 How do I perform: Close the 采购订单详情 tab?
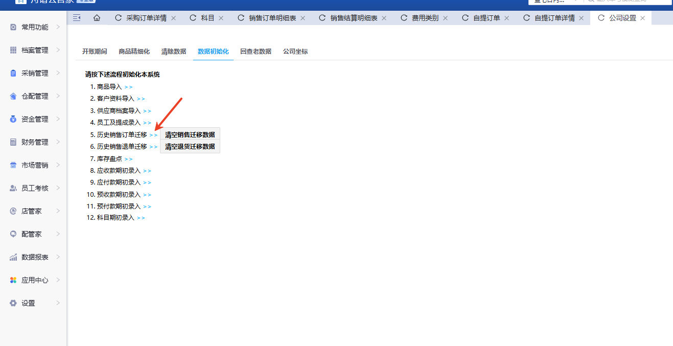point(173,18)
